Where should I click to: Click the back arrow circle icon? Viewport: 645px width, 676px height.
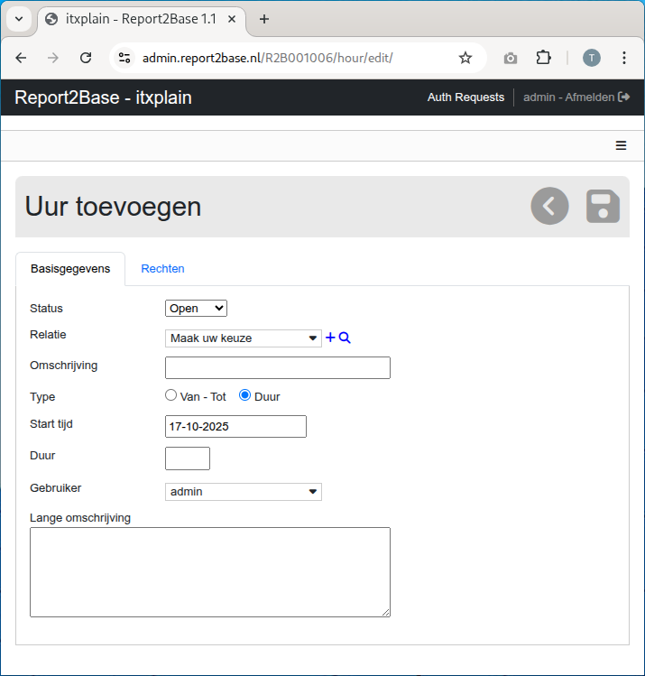549,207
